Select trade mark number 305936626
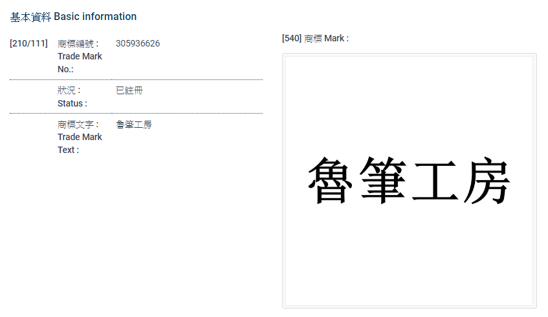The height and width of the screenshot is (317, 548). [138, 44]
